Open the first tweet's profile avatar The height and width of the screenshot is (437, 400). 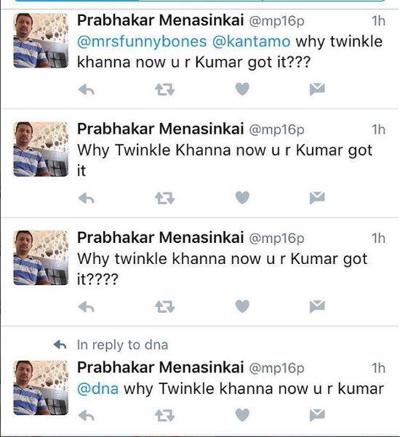(41, 41)
